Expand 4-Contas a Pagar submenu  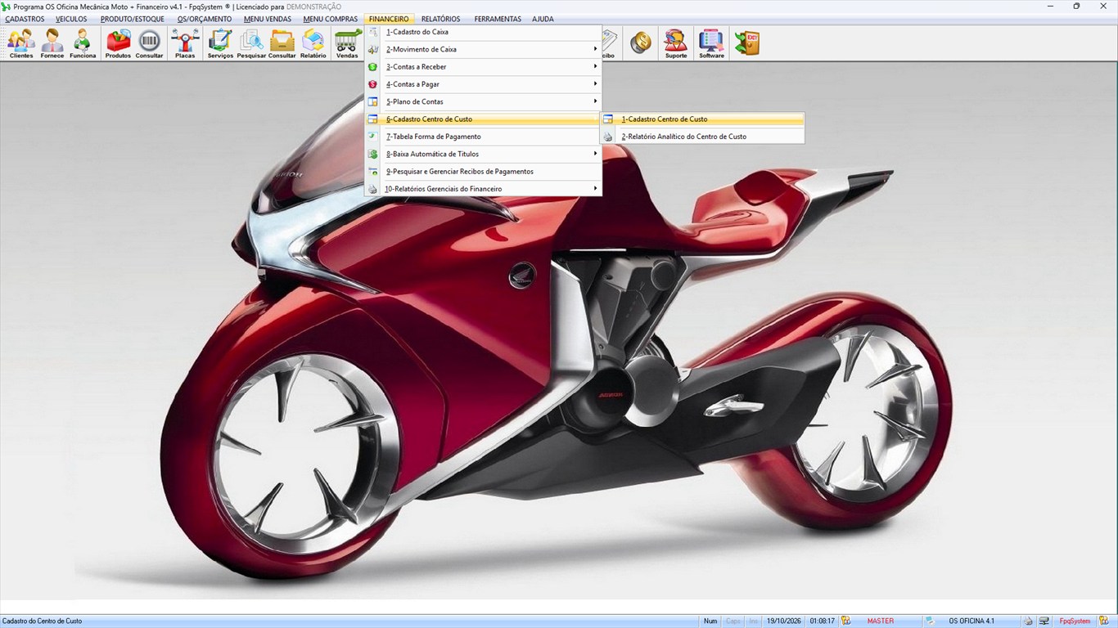[x=483, y=84]
